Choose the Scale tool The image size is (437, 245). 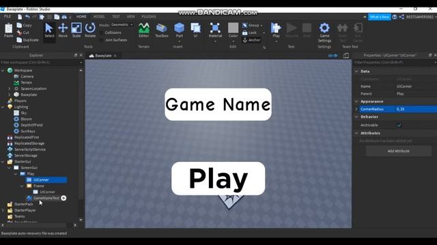(x=76, y=30)
